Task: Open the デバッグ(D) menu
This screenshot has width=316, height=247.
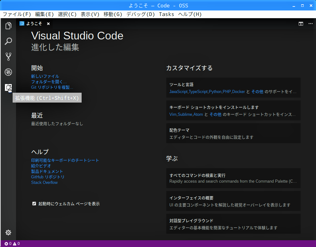Action: 140,14
